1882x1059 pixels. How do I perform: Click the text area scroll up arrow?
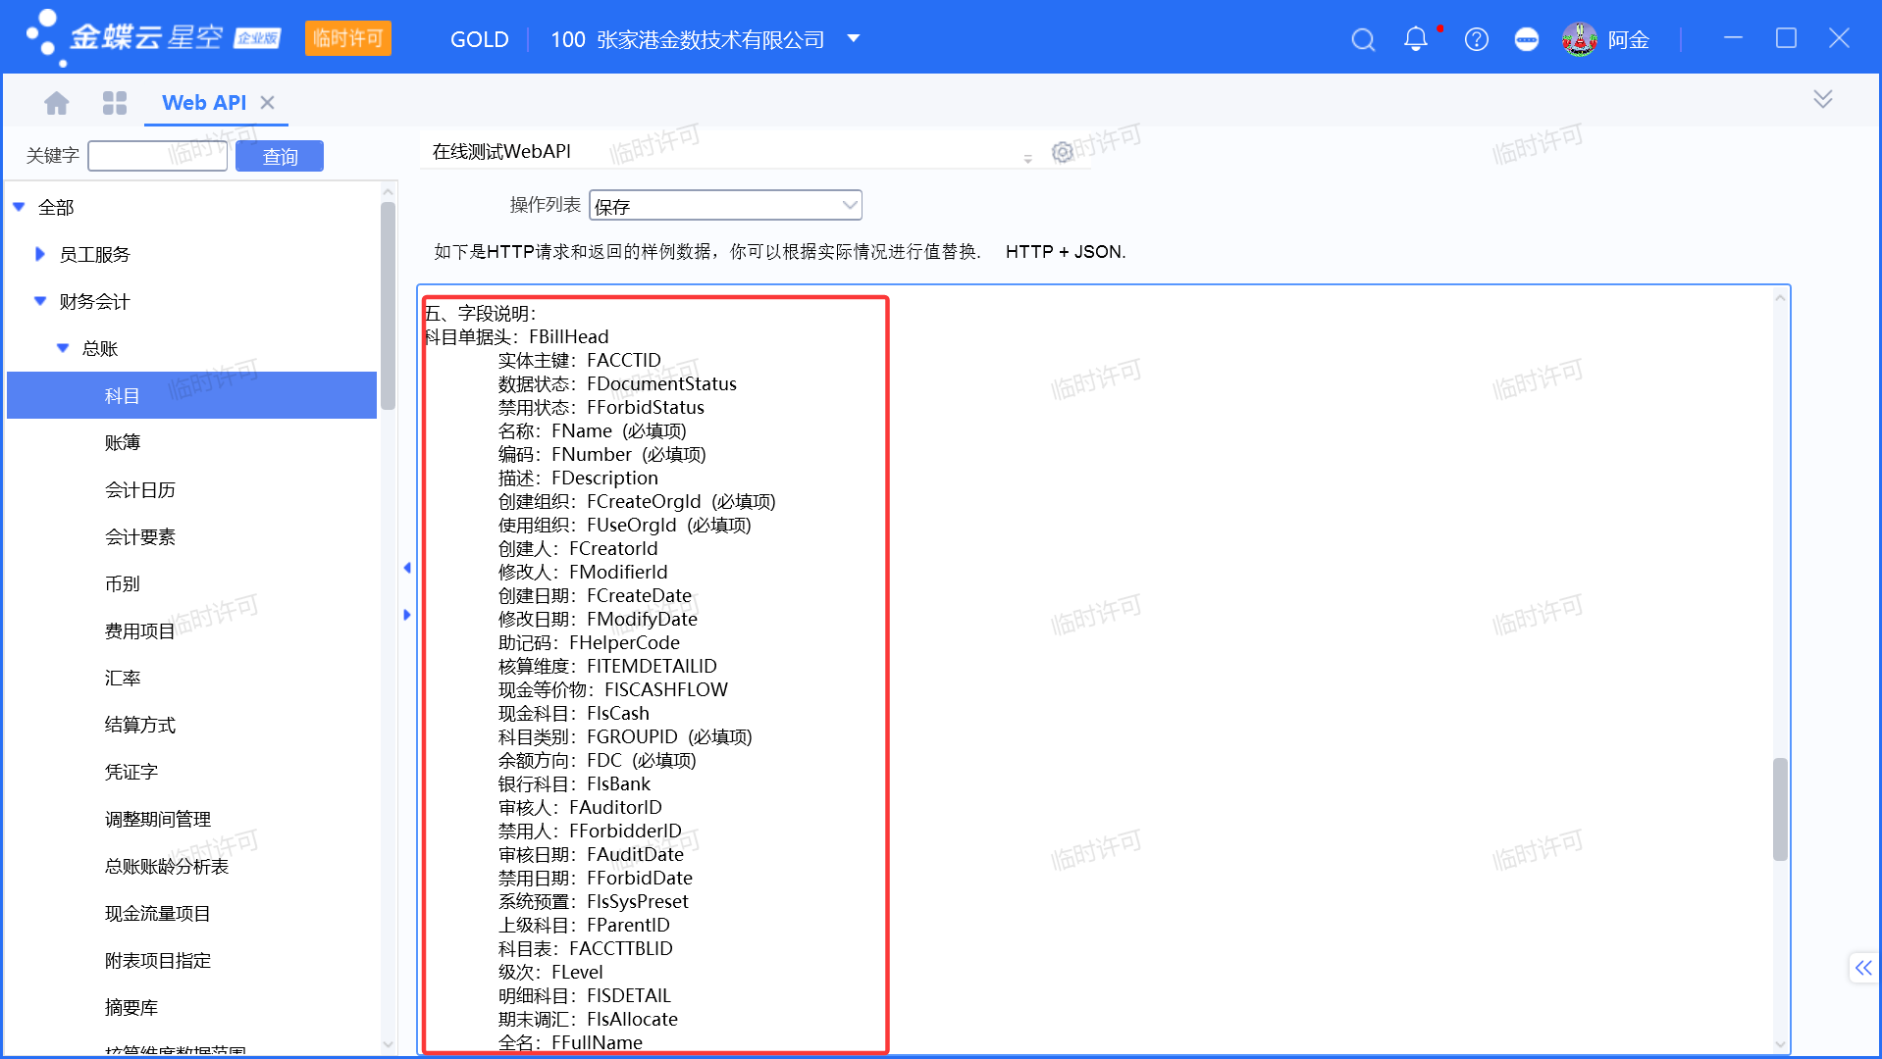tap(1780, 298)
